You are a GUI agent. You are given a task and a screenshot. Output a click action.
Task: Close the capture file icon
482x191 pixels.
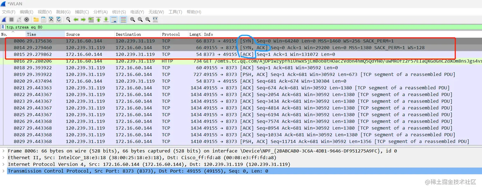pyautogui.click(x=51, y=20)
